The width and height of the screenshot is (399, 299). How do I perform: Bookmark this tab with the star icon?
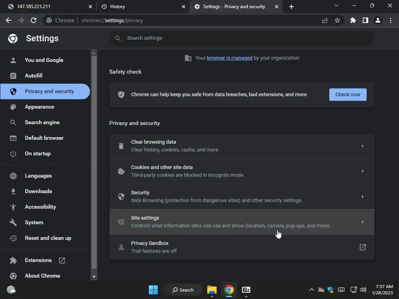coord(337,20)
